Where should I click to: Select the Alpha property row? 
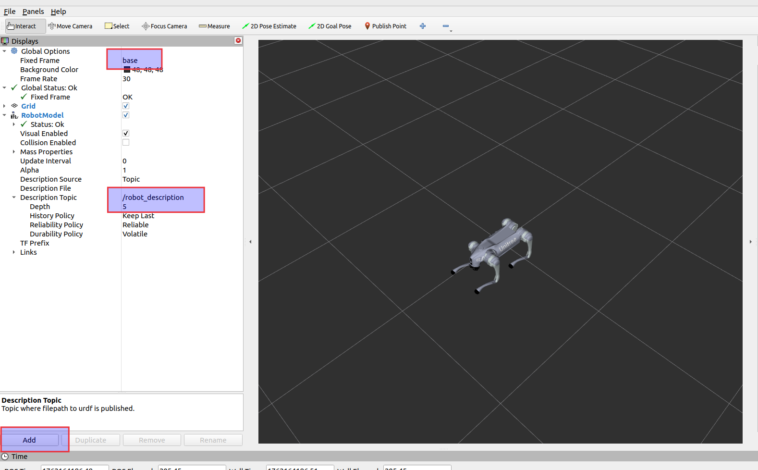pyautogui.click(x=122, y=170)
